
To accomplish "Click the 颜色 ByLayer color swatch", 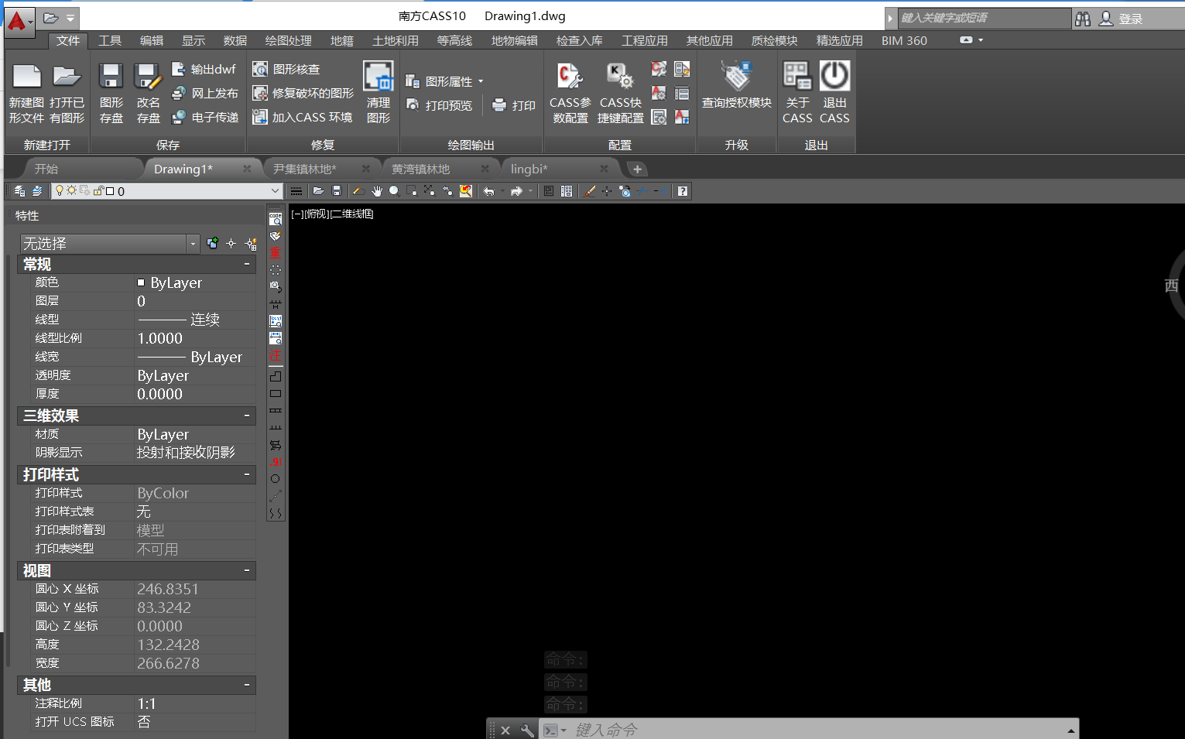I will point(141,283).
